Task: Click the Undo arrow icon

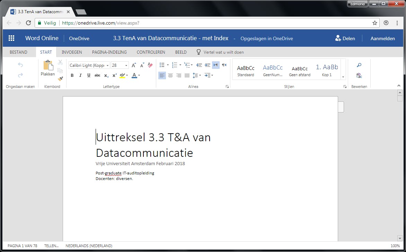Action: click(20, 65)
